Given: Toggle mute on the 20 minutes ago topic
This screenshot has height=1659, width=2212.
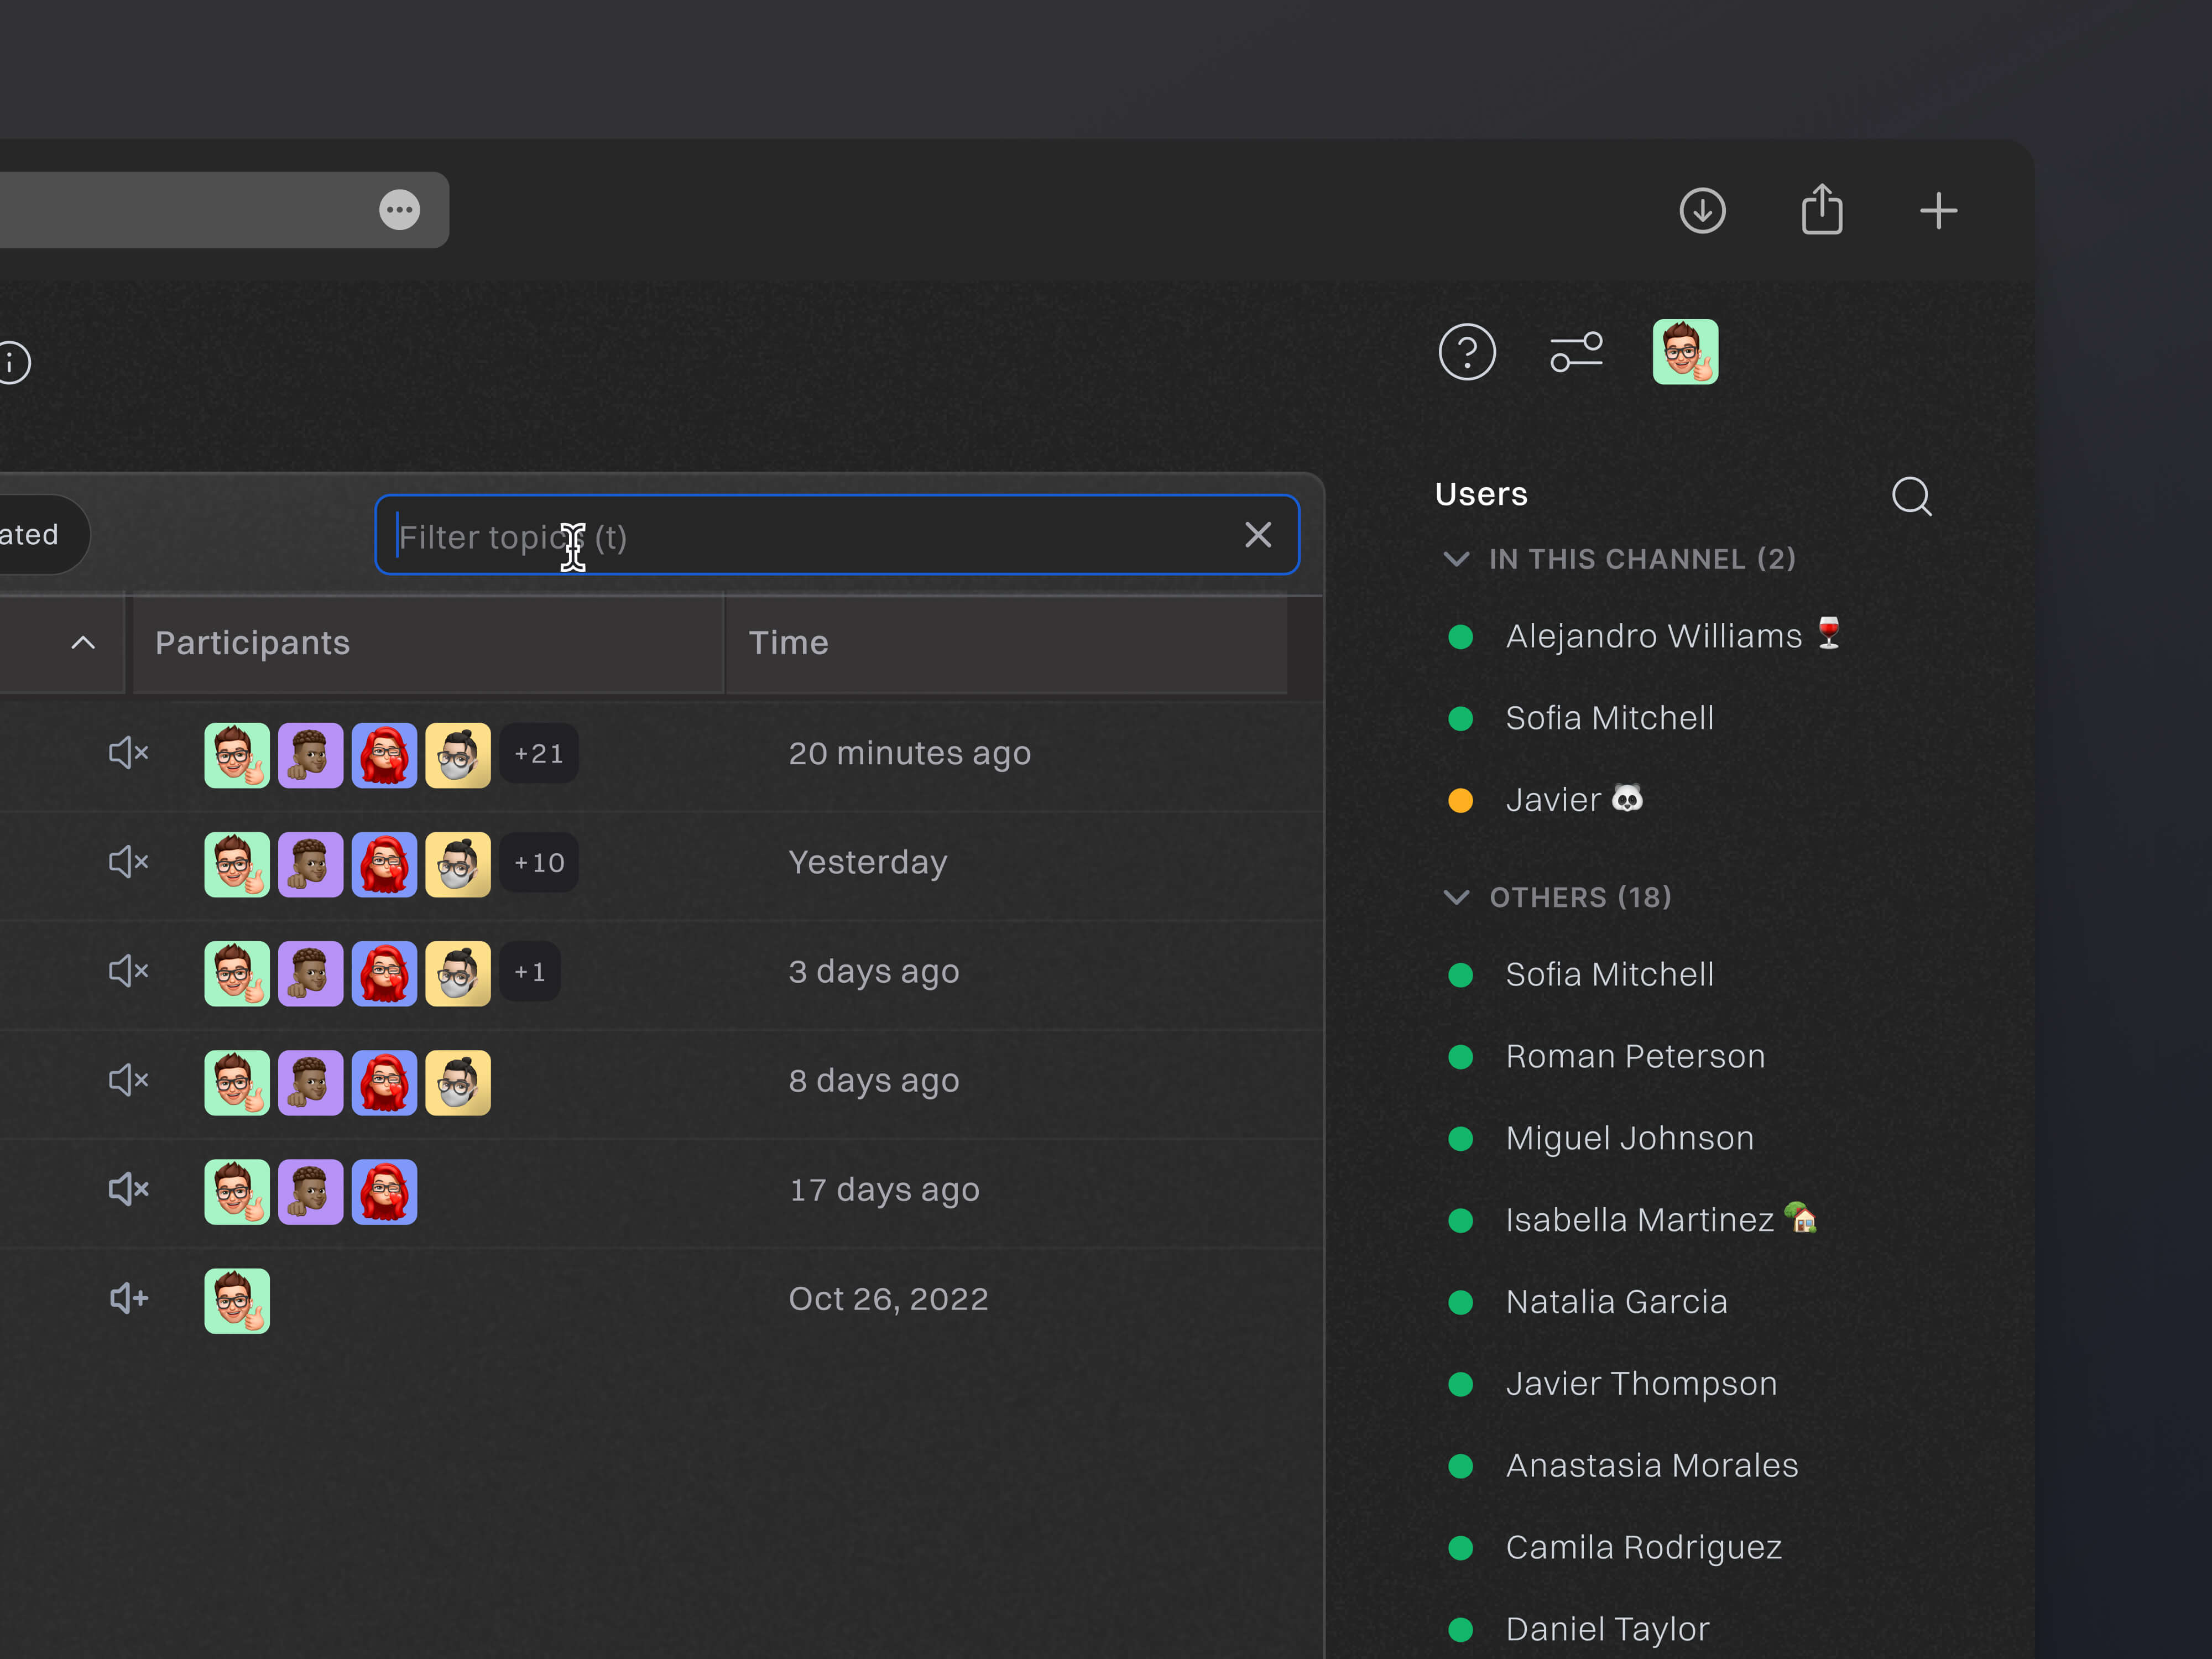Looking at the screenshot, I should coord(128,753).
